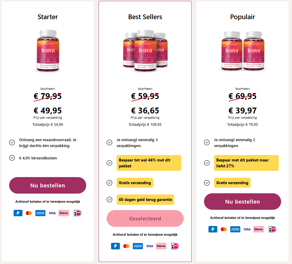
Task: Click checkmark beside Starter shipping cost line
Action: (x=12, y=158)
